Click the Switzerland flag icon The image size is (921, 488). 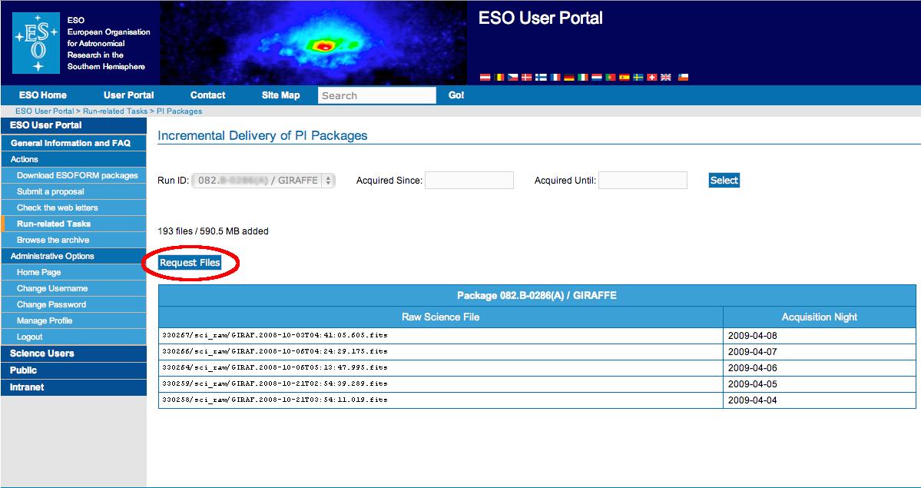652,77
